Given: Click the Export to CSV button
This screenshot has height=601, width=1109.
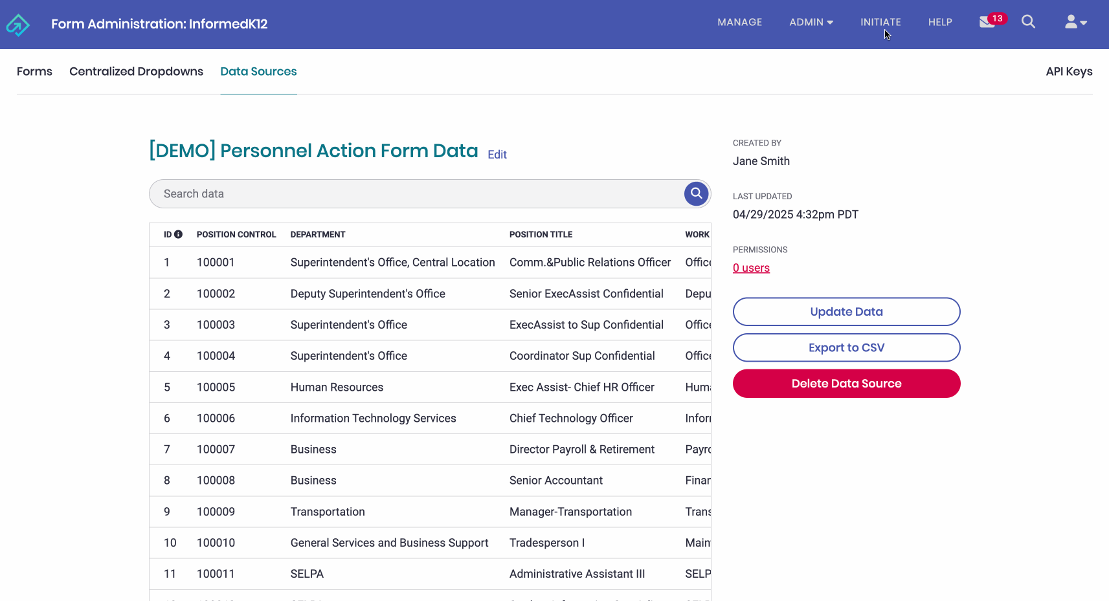Looking at the screenshot, I should (x=846, y=347).
